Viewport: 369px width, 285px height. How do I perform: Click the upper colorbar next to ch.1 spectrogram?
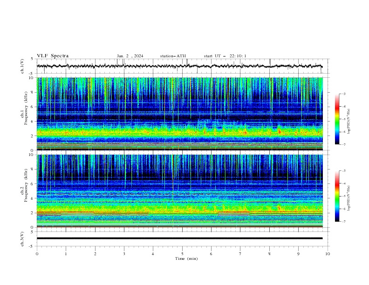click(x=337, y=119)
